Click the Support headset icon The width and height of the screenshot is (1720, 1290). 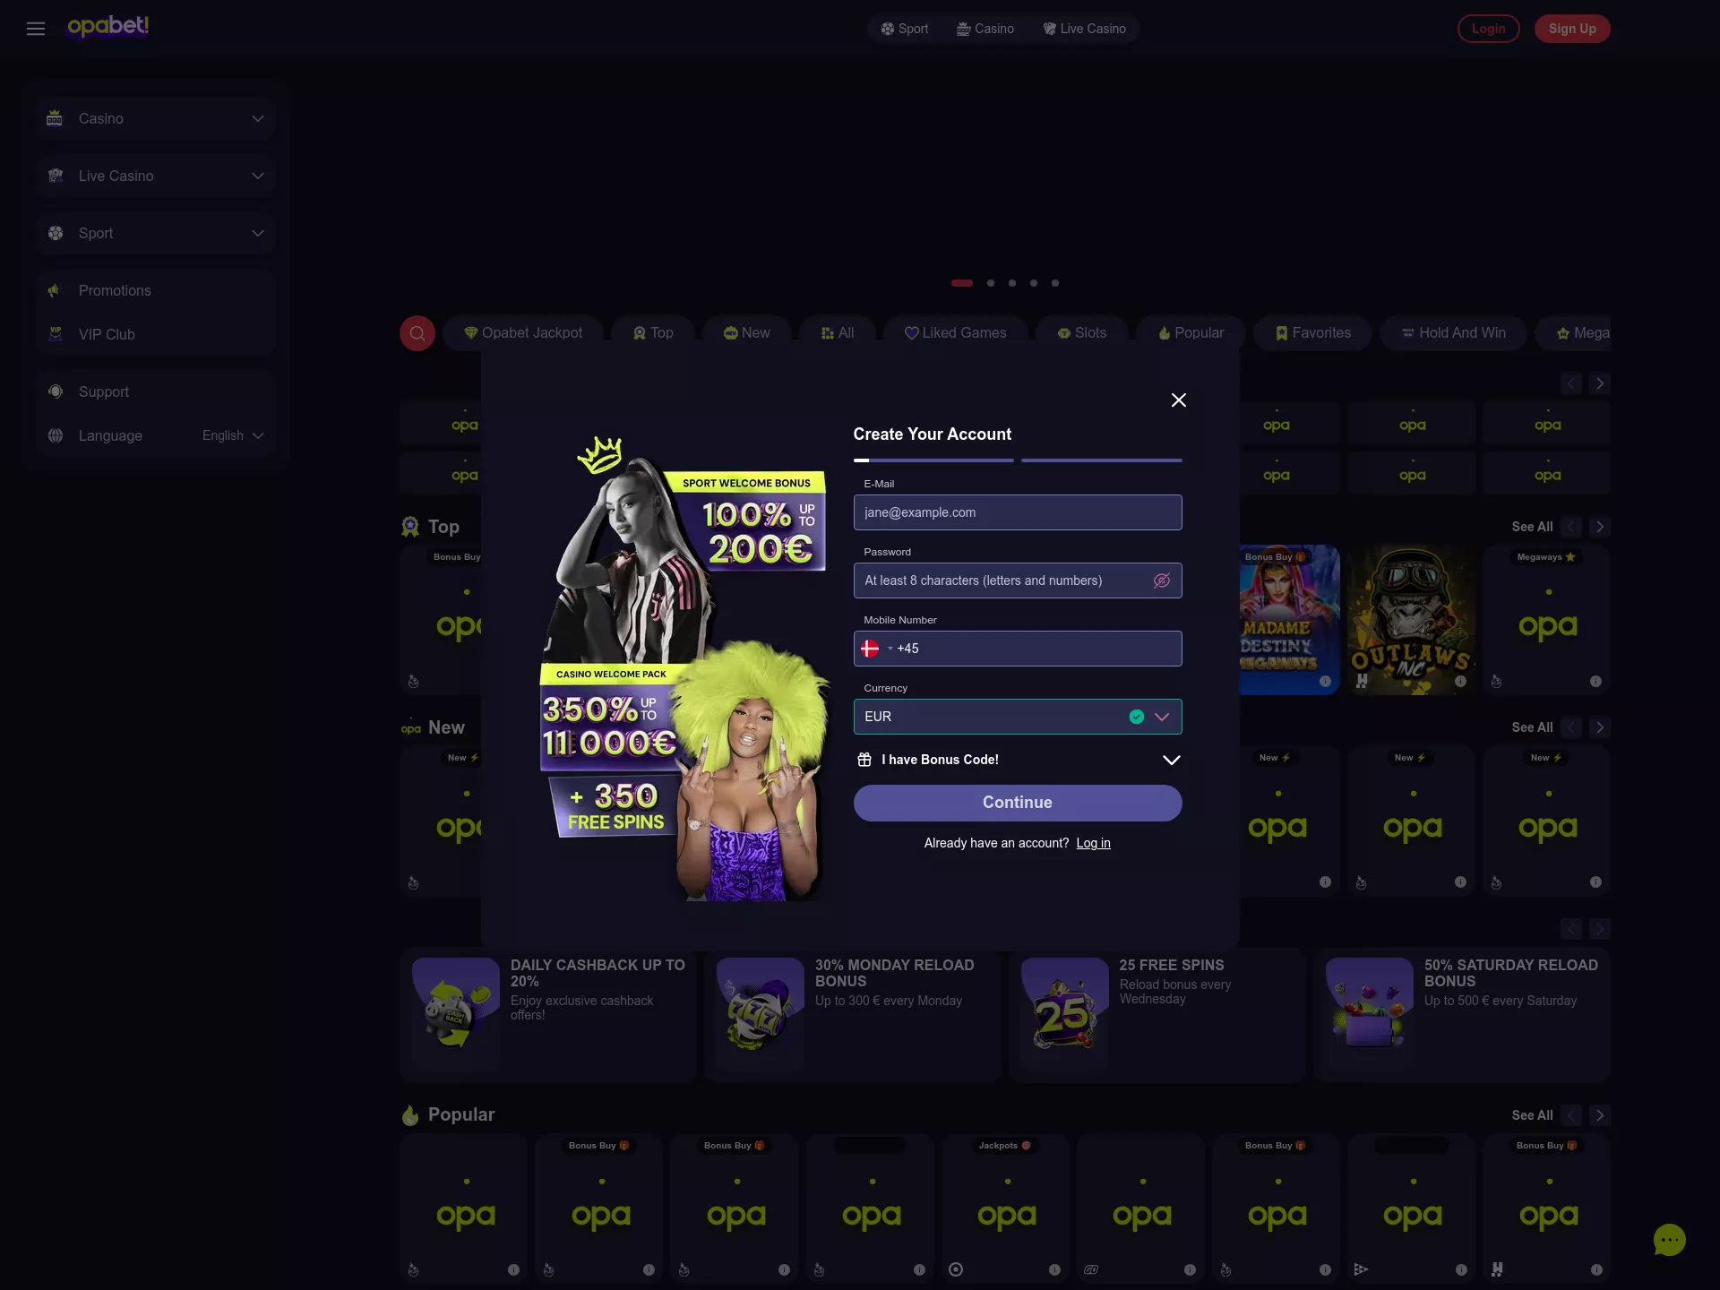coord(56,391)
